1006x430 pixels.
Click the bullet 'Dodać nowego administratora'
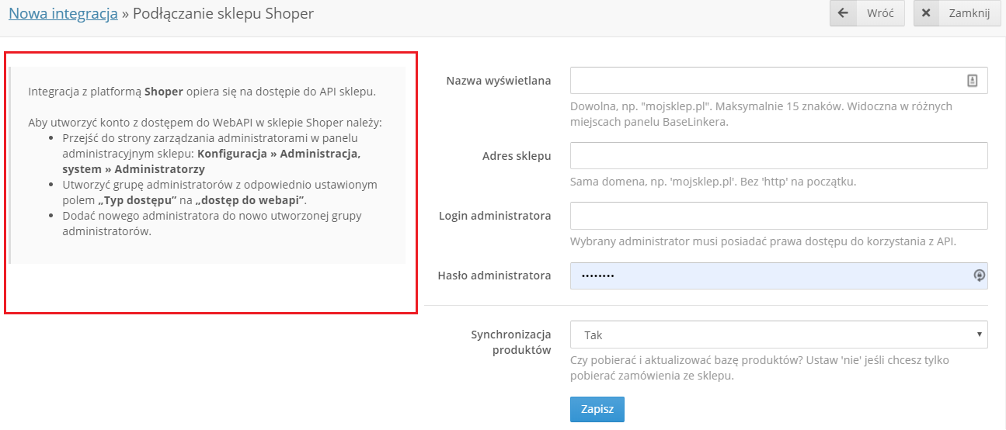coord(212,224)
